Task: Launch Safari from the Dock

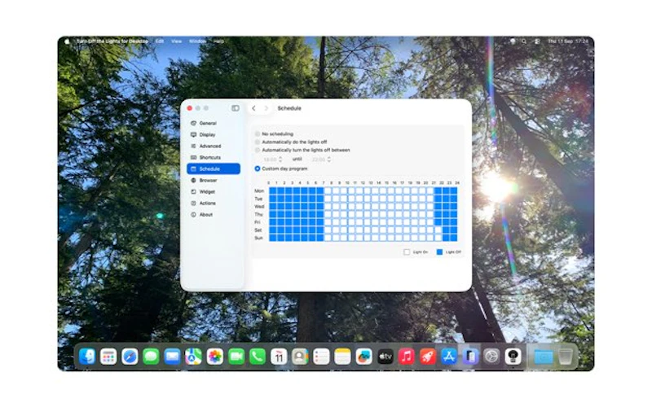Action: (130, 357)
